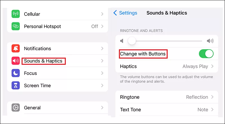Screen dimensions: 225x124
Task: Open the Haptics Always Play chevron
Action: tap(212, 66)
